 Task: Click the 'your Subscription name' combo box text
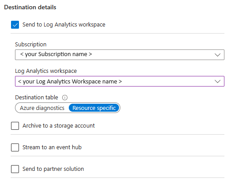(x=56, y=54)
